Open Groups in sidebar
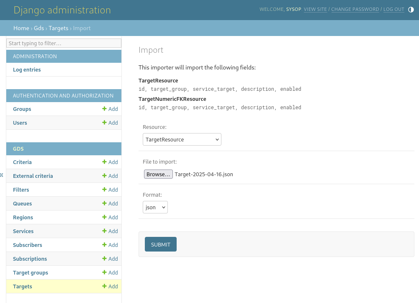 pyautogui.click(x=22, y=109)
